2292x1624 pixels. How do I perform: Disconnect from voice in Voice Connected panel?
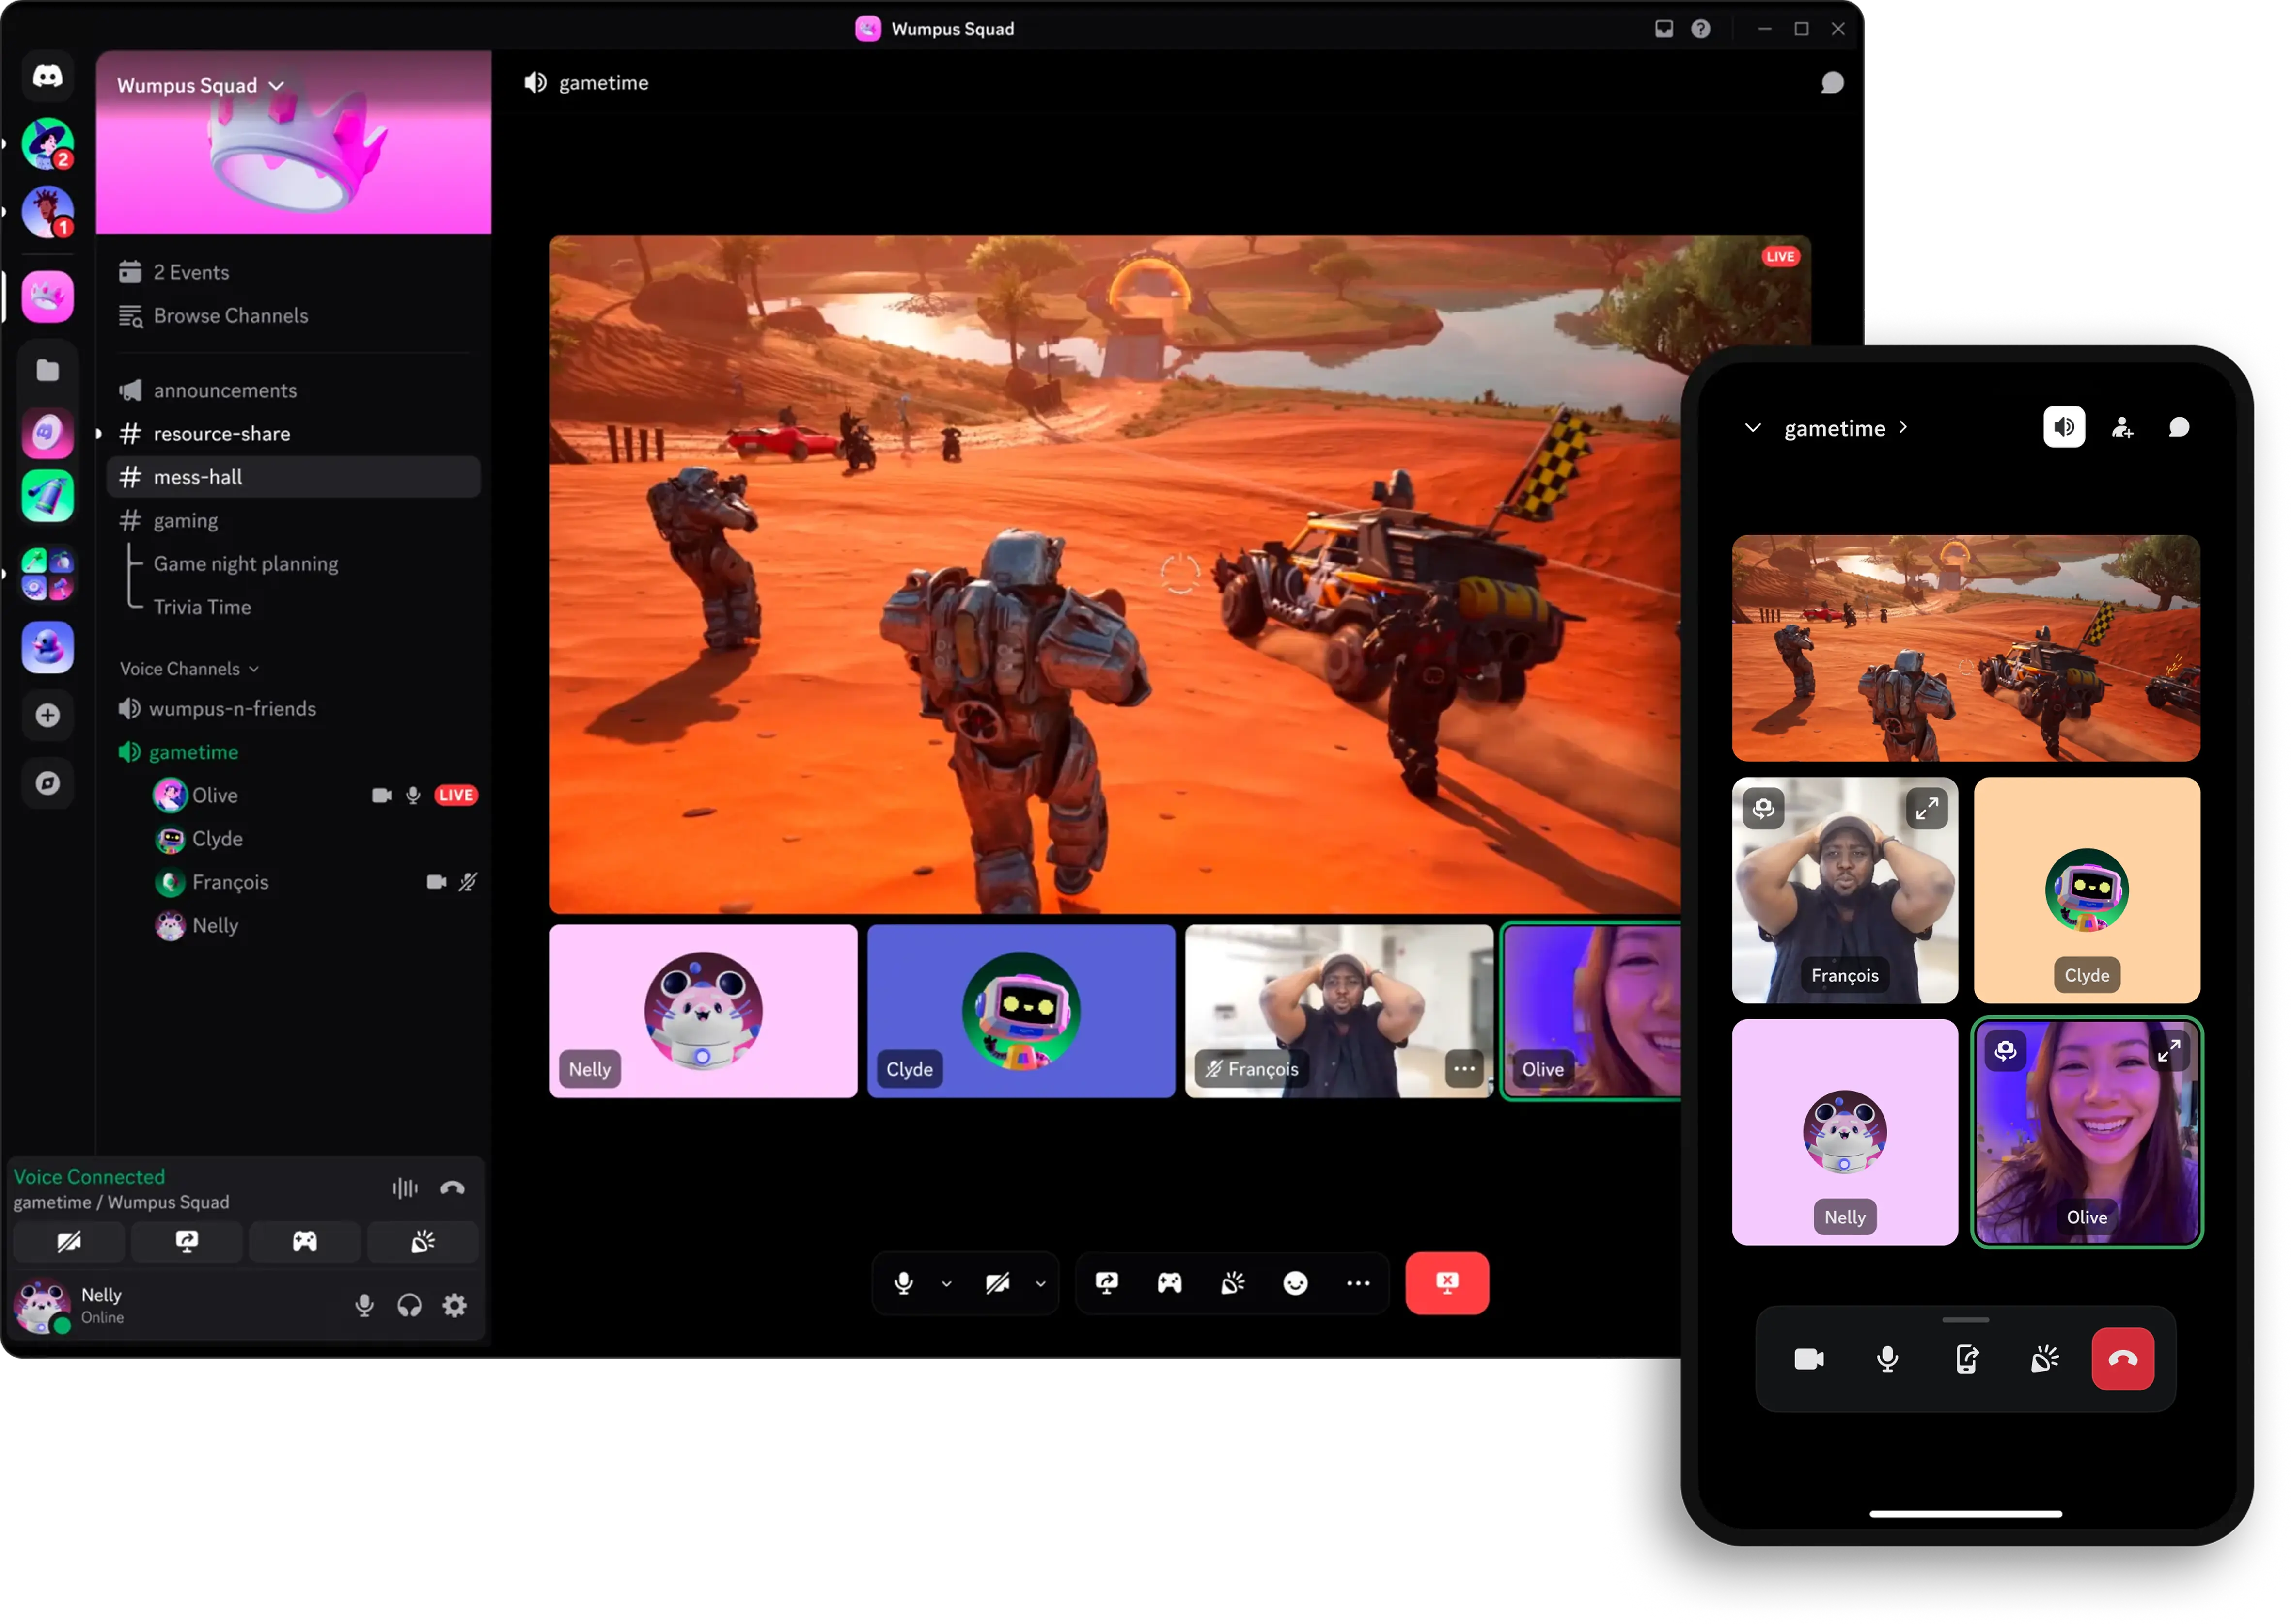pyautogui.click(x=452, y=1188)
